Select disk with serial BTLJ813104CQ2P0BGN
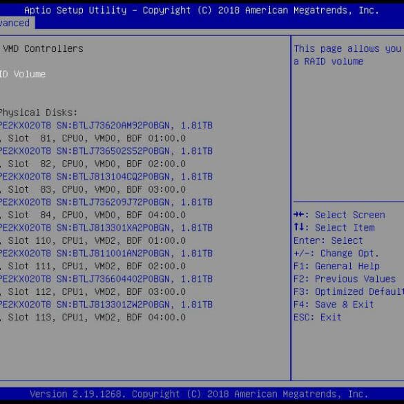 click(106, 177)
